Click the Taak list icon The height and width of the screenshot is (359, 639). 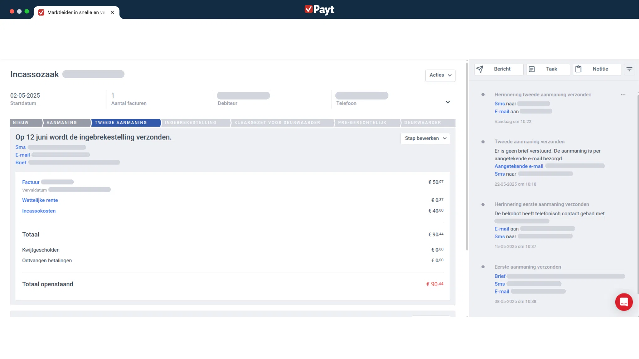(532, 69)
